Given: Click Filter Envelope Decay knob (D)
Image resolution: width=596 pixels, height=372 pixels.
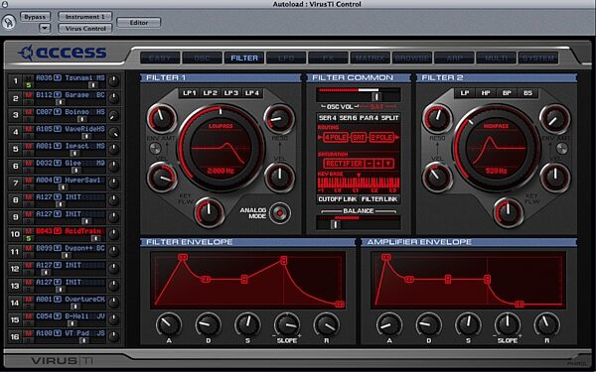Looking at the screenshot, I should click(209, 324).
